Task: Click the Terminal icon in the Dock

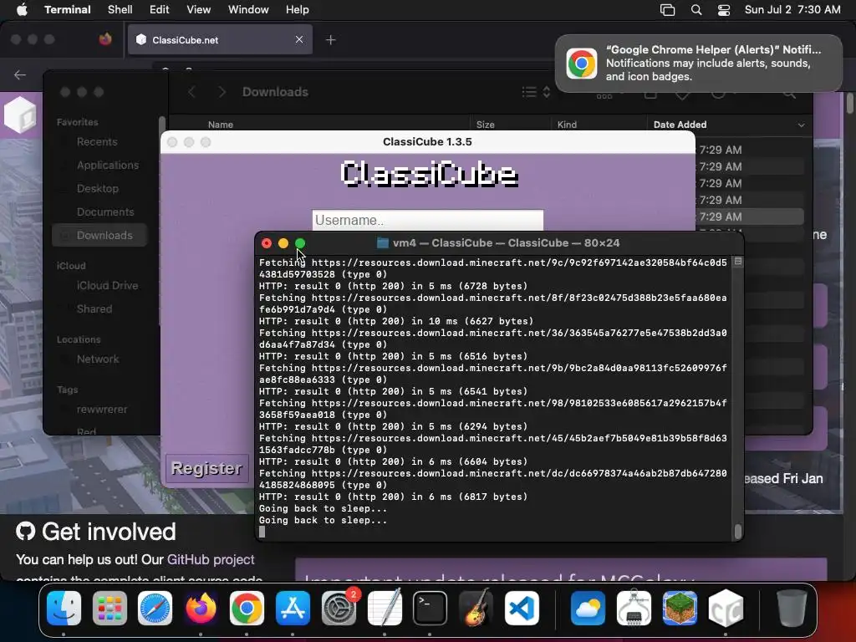Action: (431, 609)
